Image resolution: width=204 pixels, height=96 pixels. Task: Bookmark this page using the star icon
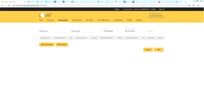click(x=189, y=6)
